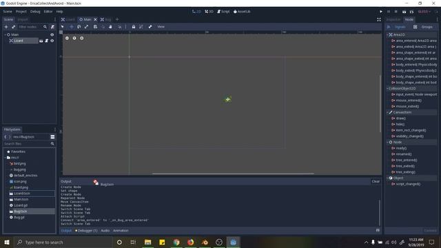
Task: Collapse the Object signals group
Action: tap(387, 178)
